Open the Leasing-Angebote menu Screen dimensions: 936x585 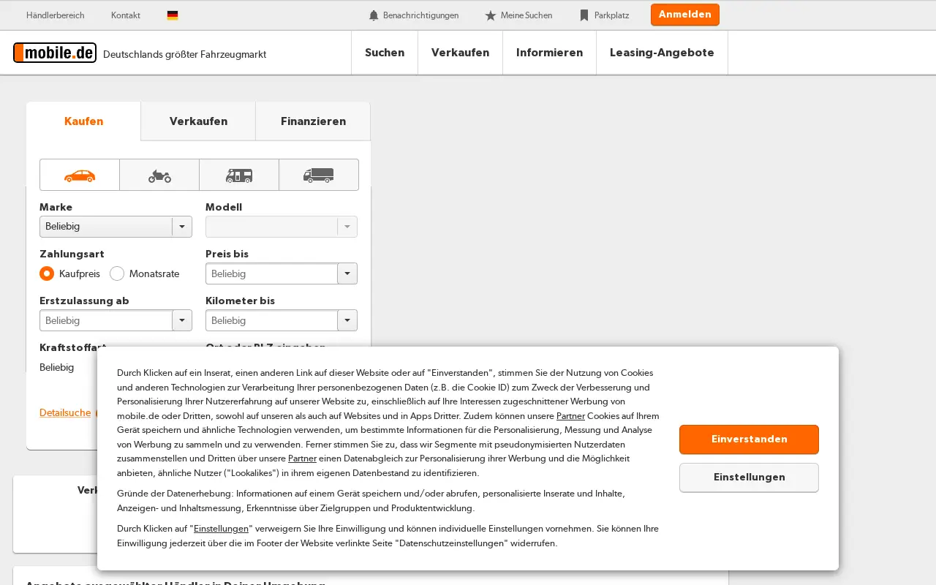pyautogui.click(x=662, y=53)
